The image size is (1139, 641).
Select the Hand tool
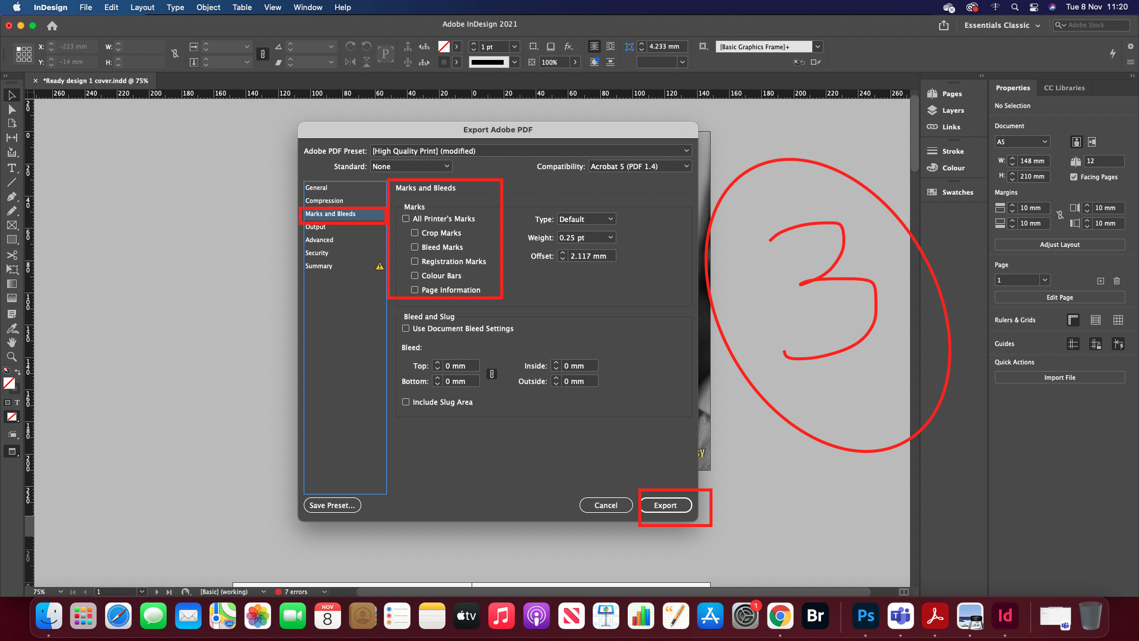click(x=11, y=342)
